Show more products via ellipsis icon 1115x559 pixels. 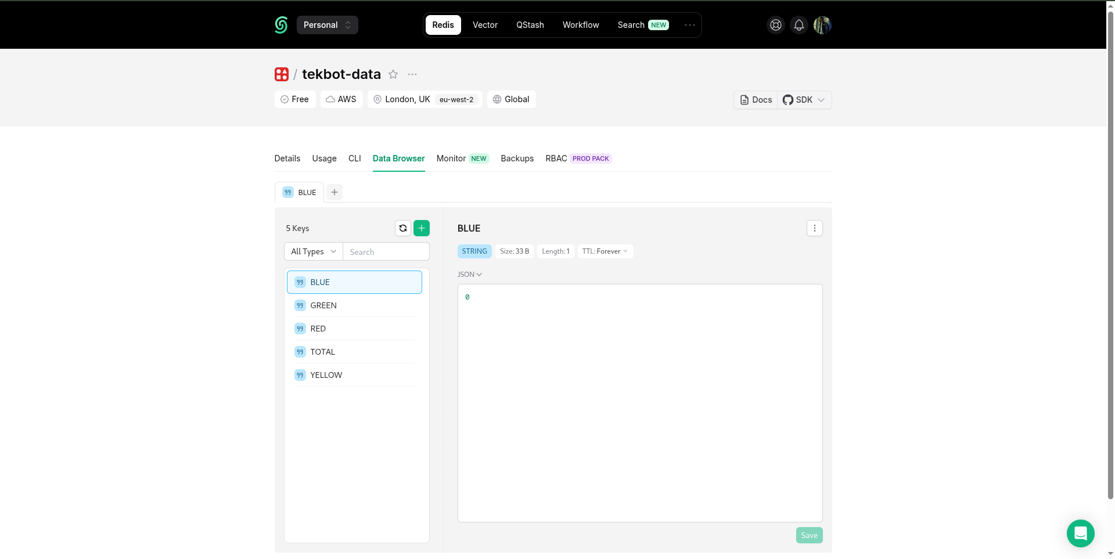click(x=690, y=25)
